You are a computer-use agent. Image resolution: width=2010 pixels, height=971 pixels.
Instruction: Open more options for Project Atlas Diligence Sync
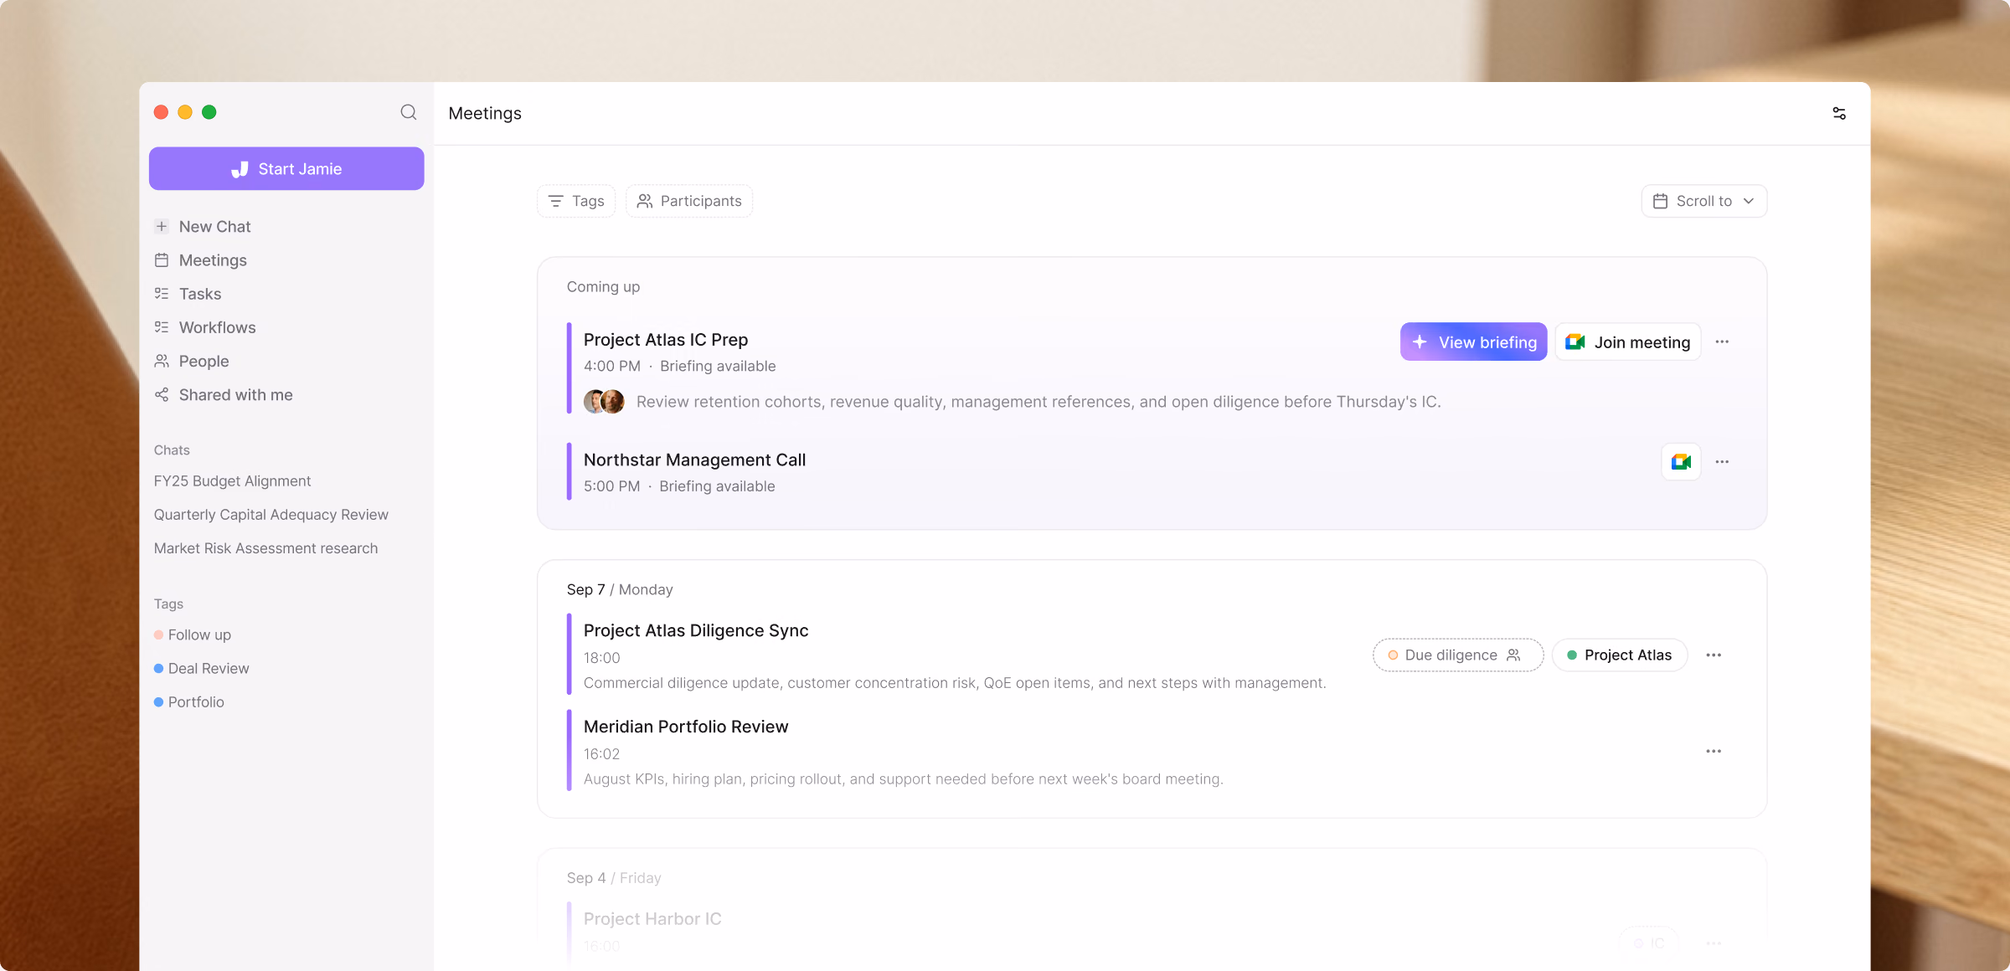tap(1714, 655)
